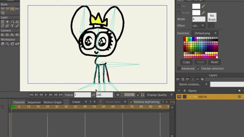The height and width of the screenshot is (137, 244).
Task: Rewind to the start of the animation
Action: pyautogui.click(x=31, y=95)
